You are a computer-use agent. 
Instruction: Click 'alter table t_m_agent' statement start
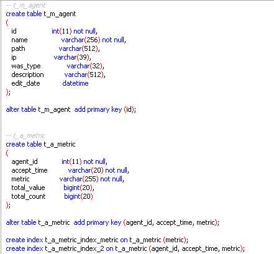pyautogui.click(x=38, y=109)
